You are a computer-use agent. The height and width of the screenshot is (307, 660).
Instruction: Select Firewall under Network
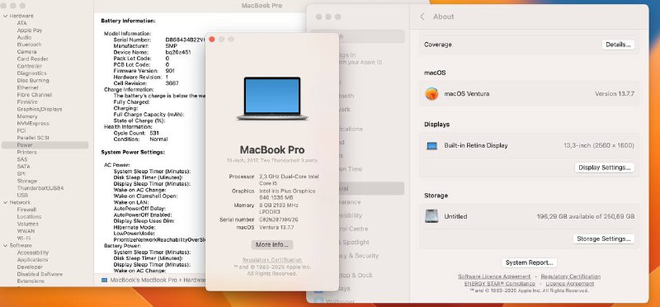(26, 210)
